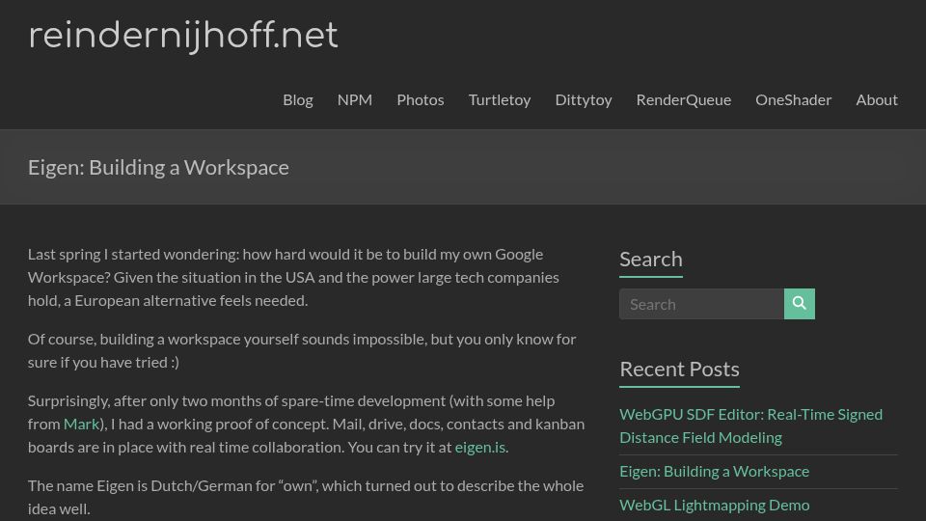Go to the Photos page
This screenshot has height=521, width=926.
421,99
